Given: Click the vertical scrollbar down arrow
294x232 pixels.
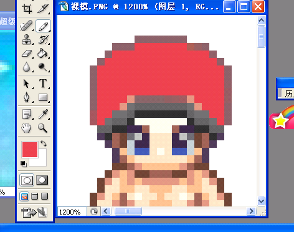Looking at the screenshot, I should tap(261, 201).
